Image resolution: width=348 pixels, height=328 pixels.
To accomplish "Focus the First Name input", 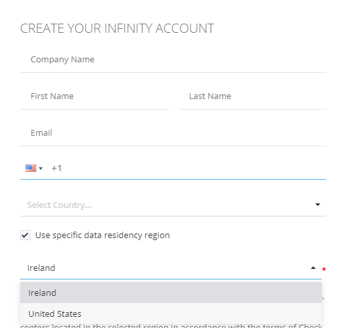I will pyautogui.click(x=94, y=96).
